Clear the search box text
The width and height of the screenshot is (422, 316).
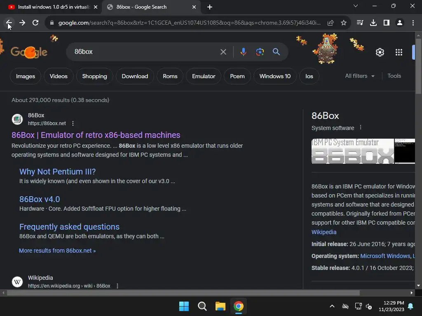click(223, 52)
